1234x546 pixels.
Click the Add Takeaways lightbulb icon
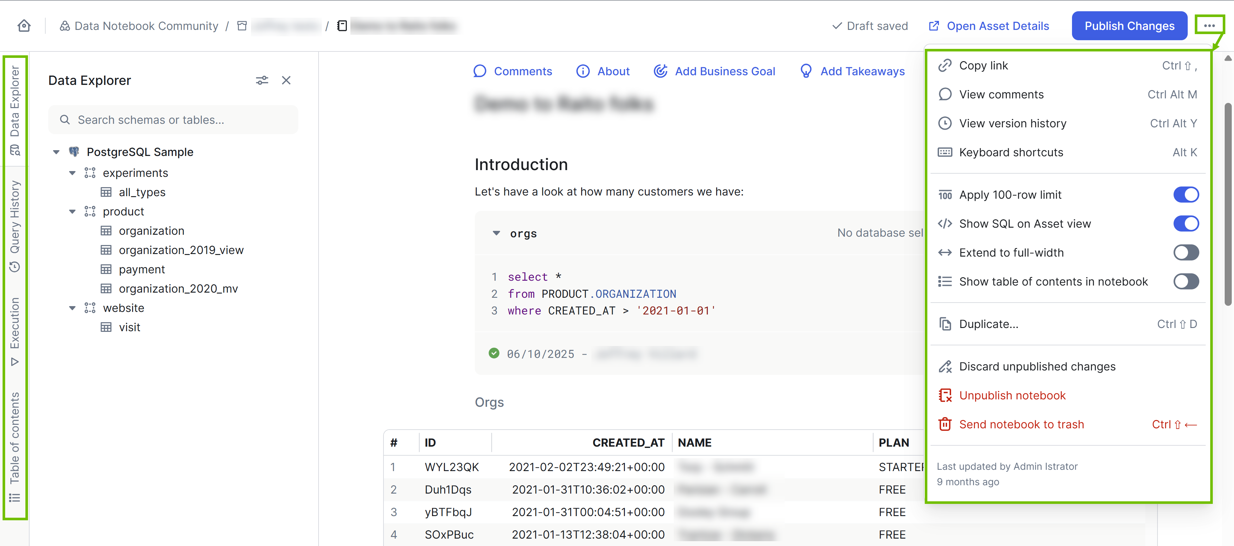(x=806, y=71)
